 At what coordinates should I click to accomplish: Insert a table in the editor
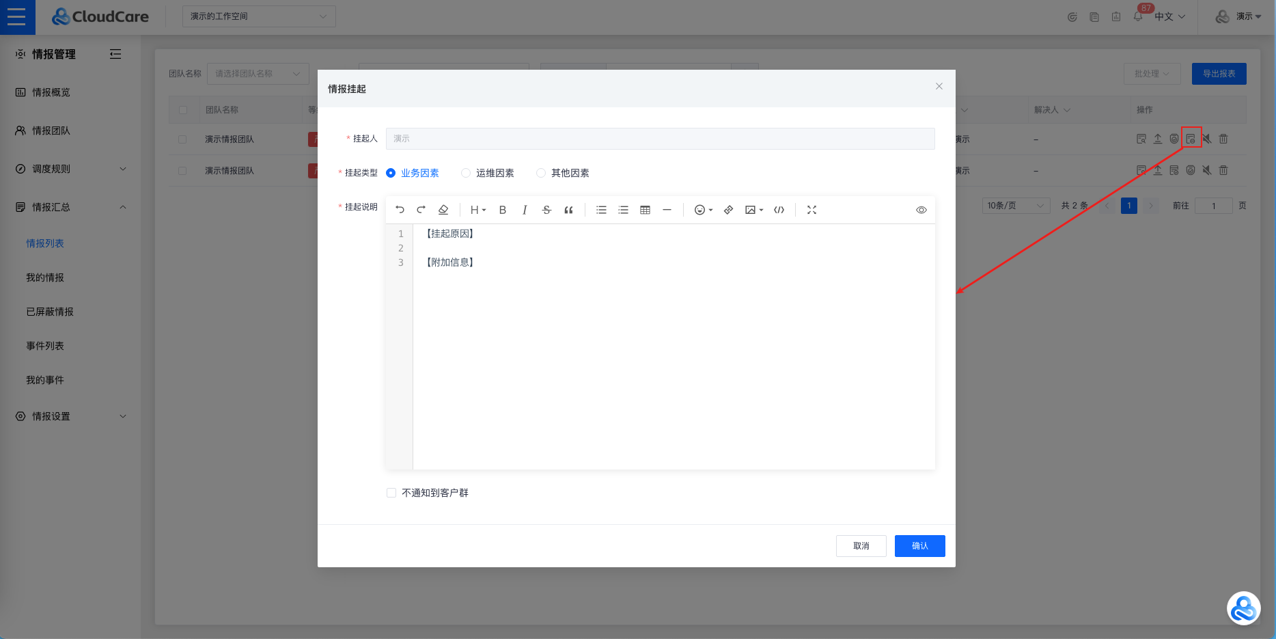click(x=645, y=210)
